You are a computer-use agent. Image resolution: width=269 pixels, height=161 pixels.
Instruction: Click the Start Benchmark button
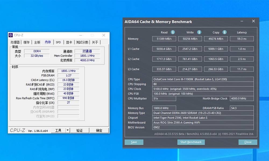(191, 142)
